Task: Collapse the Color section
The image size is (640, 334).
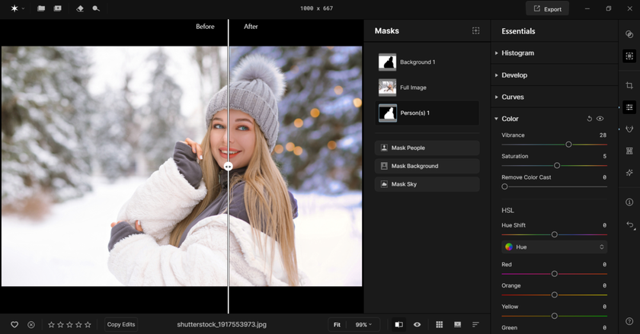Action: (x=496, y=119)
